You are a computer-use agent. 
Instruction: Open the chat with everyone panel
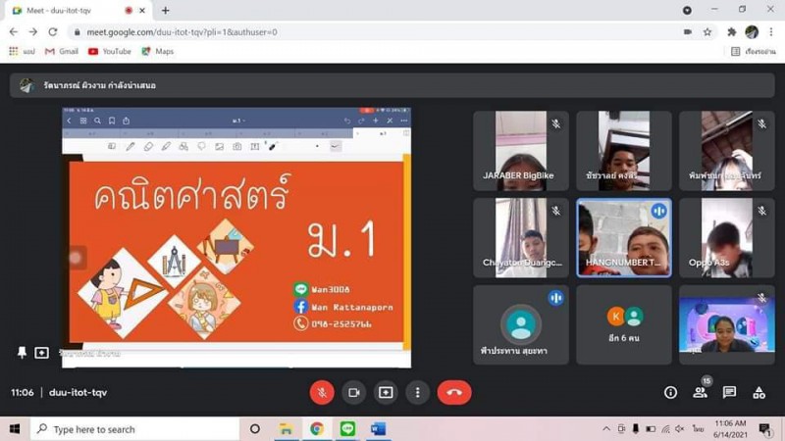pos(729,392)
